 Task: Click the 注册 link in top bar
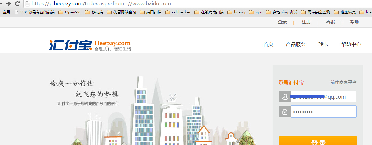(306, 22)
